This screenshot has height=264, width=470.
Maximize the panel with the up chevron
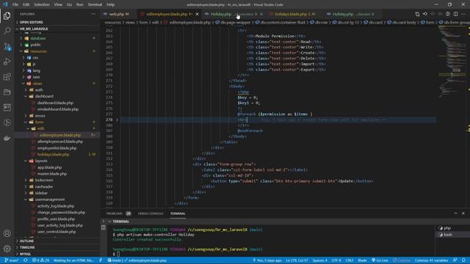point(455,213)
